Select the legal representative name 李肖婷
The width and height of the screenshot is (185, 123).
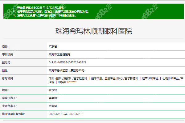[53, 98]
